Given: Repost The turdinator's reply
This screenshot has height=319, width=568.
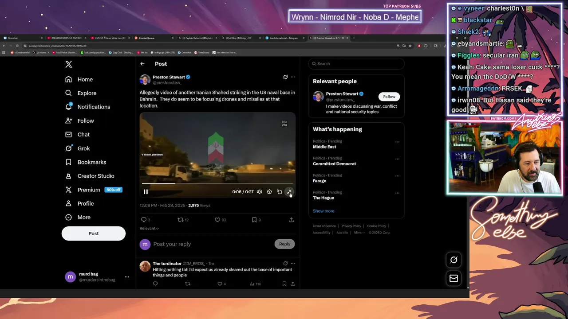Looking at the screenshot, I should [x=187, y=284].
